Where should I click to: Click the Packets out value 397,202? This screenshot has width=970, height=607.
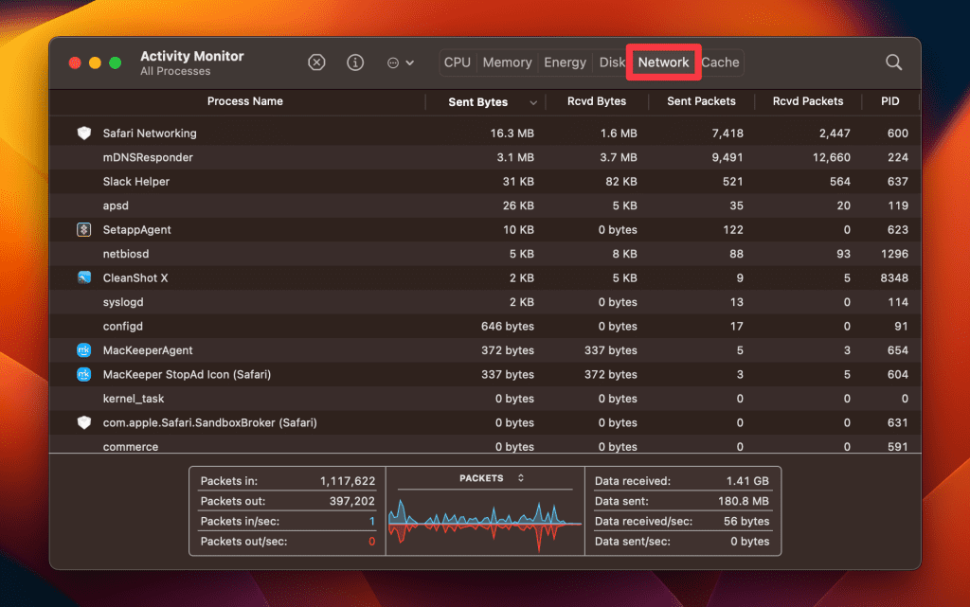pos(352,501)
